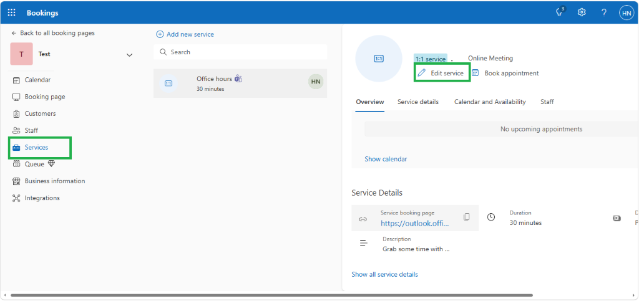Click Show calendar link
The height and width of the screenshot is (301, 639).
386,159
